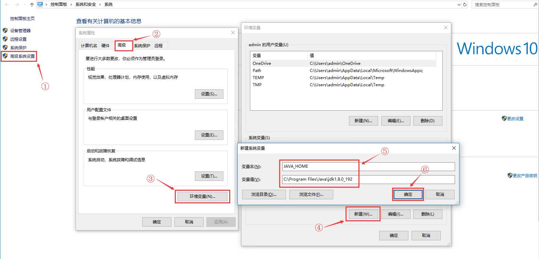Open 设备管理器 from the sidebar

(x=20, y=31)
